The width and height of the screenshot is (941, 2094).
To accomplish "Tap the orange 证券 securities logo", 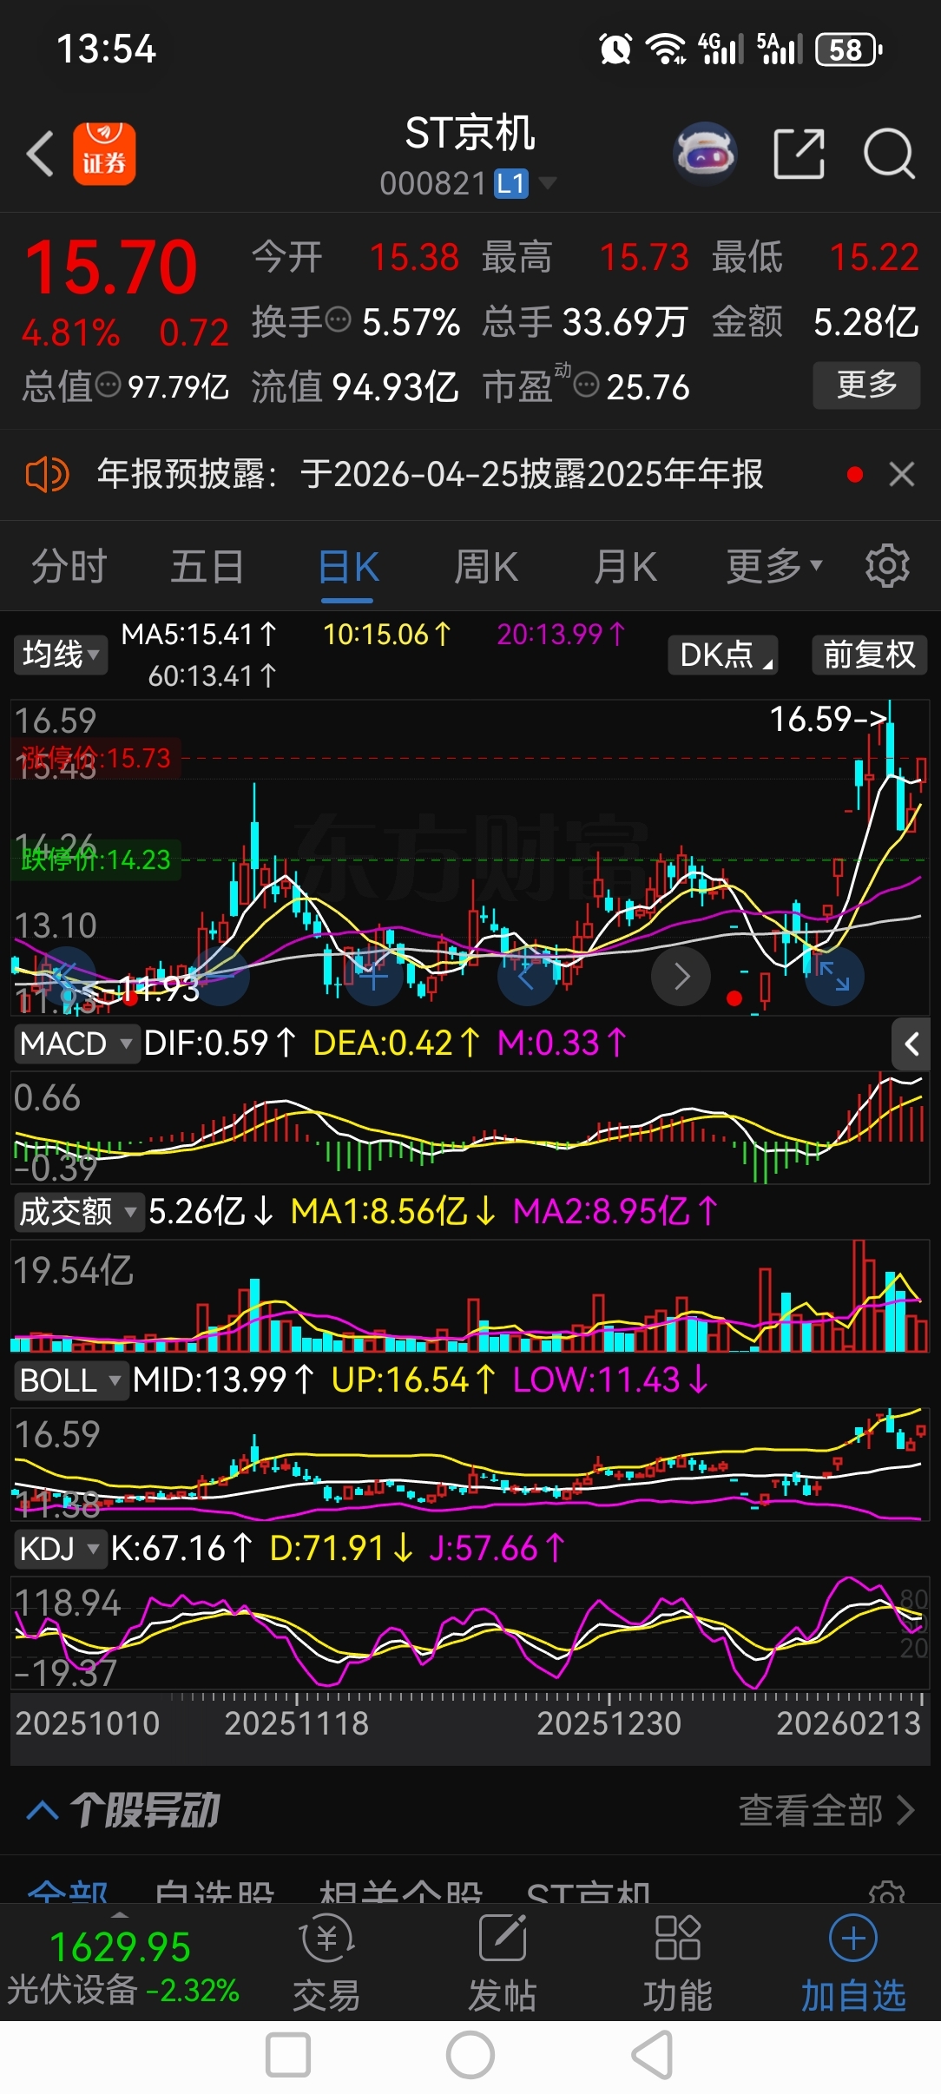I will tap(104, 154).
